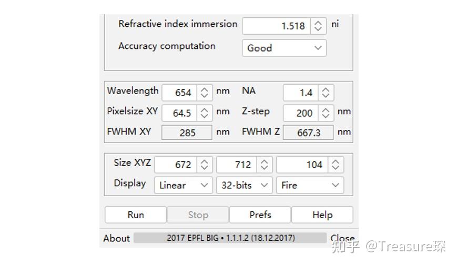The image size is (457, 265).
Task: Click the About label
Action: coord(116,238)
